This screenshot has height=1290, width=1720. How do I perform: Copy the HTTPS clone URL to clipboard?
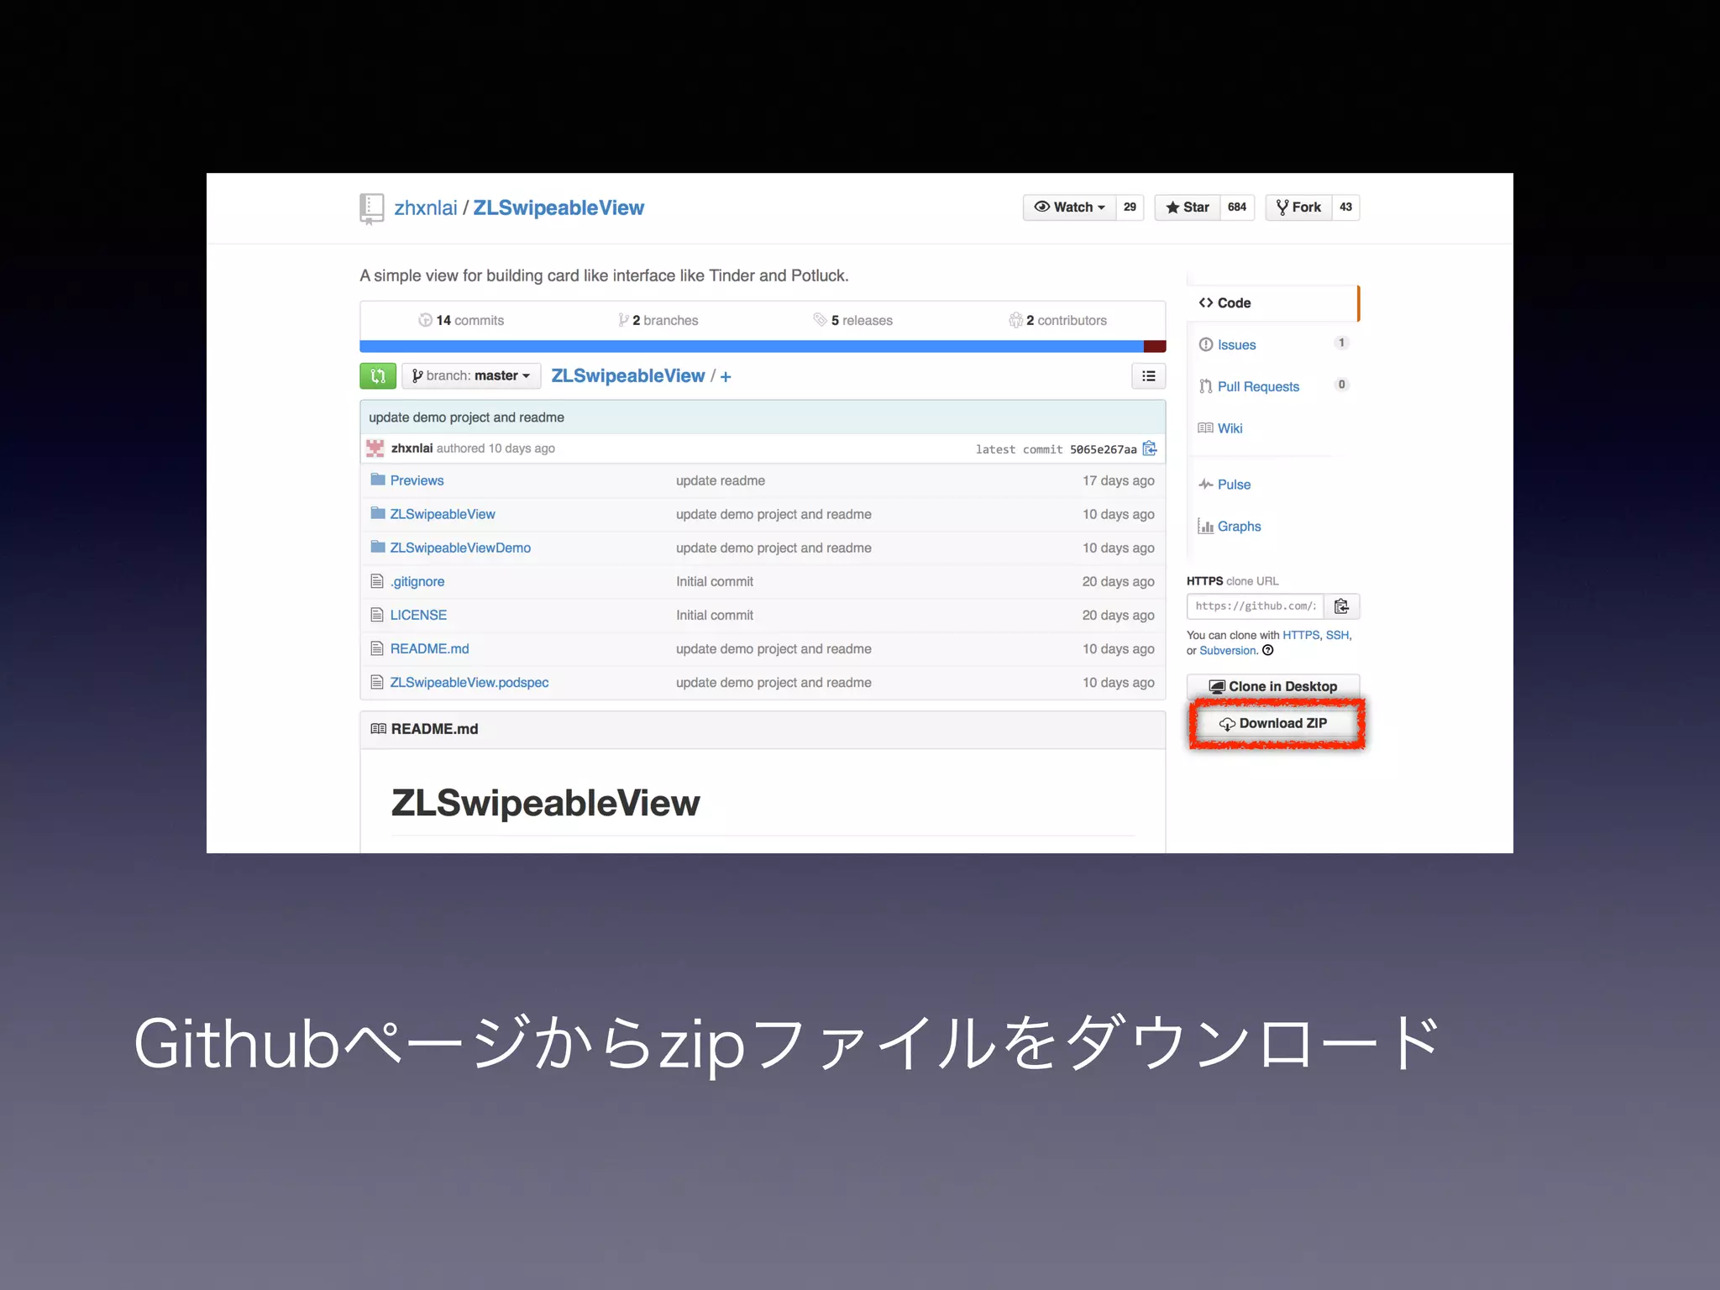click(1341, 606)
